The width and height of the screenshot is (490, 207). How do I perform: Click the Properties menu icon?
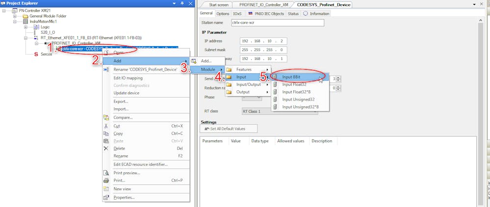coord(106,197)
